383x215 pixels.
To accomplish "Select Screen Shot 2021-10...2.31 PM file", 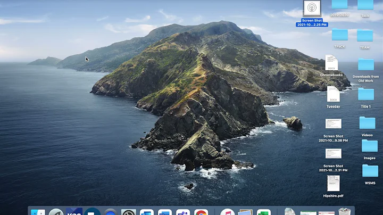I will coord(334,160).
